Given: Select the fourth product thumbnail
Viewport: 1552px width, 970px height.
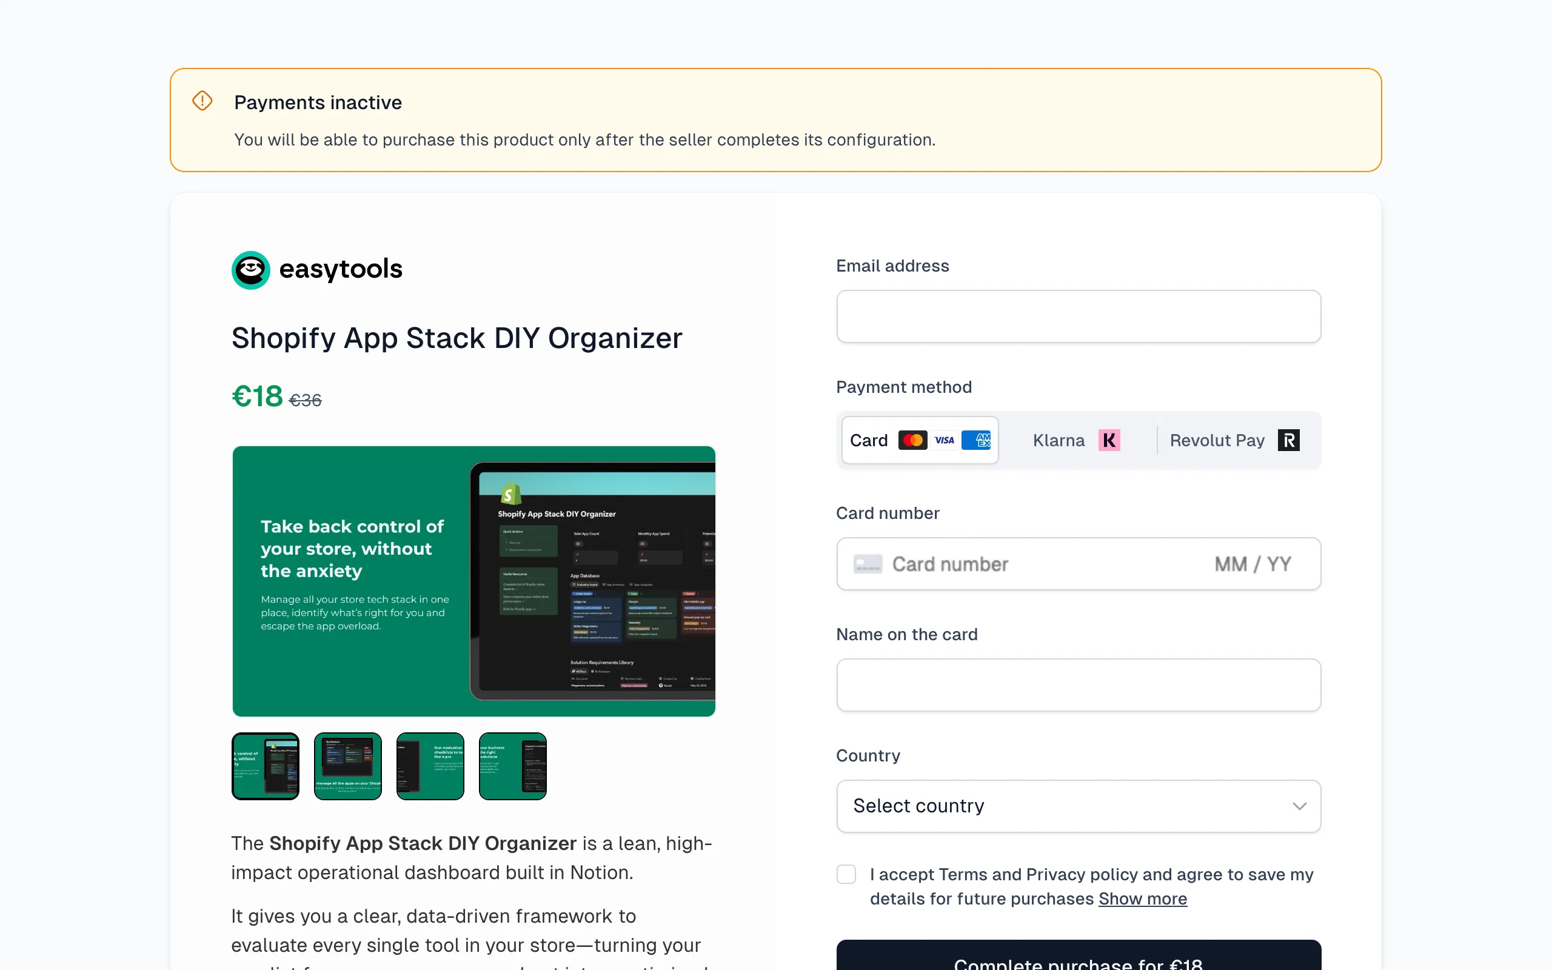Looking at the screenshot, I should coord(512,766).
